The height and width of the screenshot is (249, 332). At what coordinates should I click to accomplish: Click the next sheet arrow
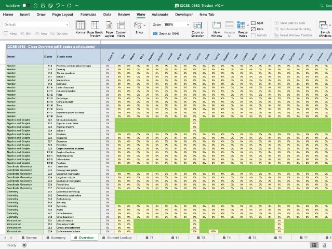point(11,238)
